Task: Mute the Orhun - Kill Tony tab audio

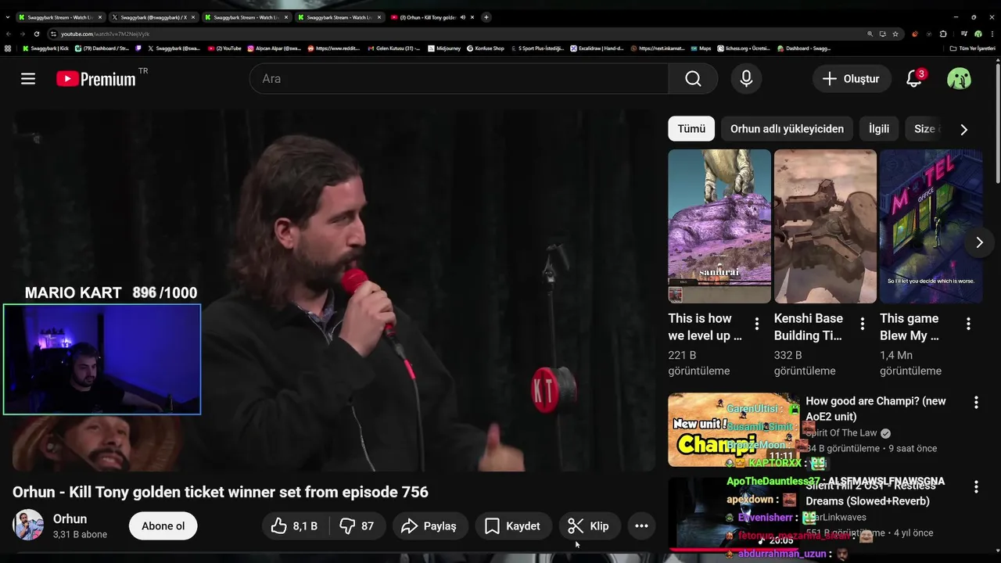Action: [463, 17]
